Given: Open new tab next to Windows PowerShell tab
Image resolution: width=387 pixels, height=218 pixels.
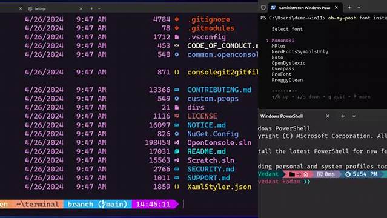Looking at the screenshot, I should 343,116.
